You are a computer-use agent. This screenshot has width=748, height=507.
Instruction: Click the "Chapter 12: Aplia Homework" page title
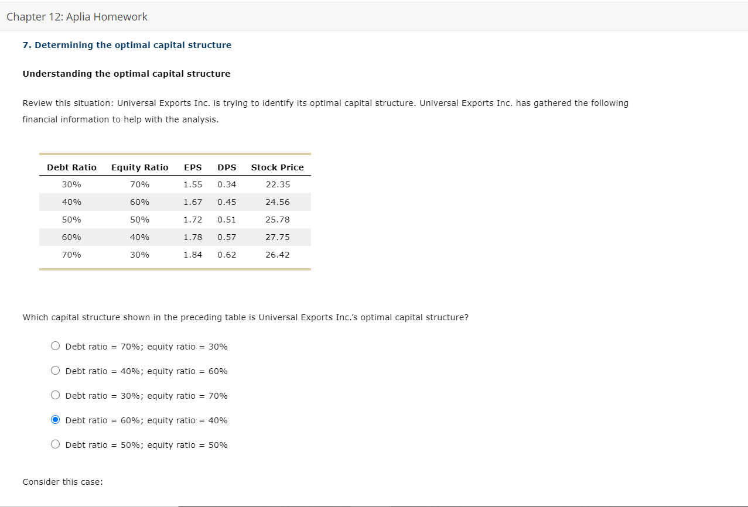[x=76, y=16]
